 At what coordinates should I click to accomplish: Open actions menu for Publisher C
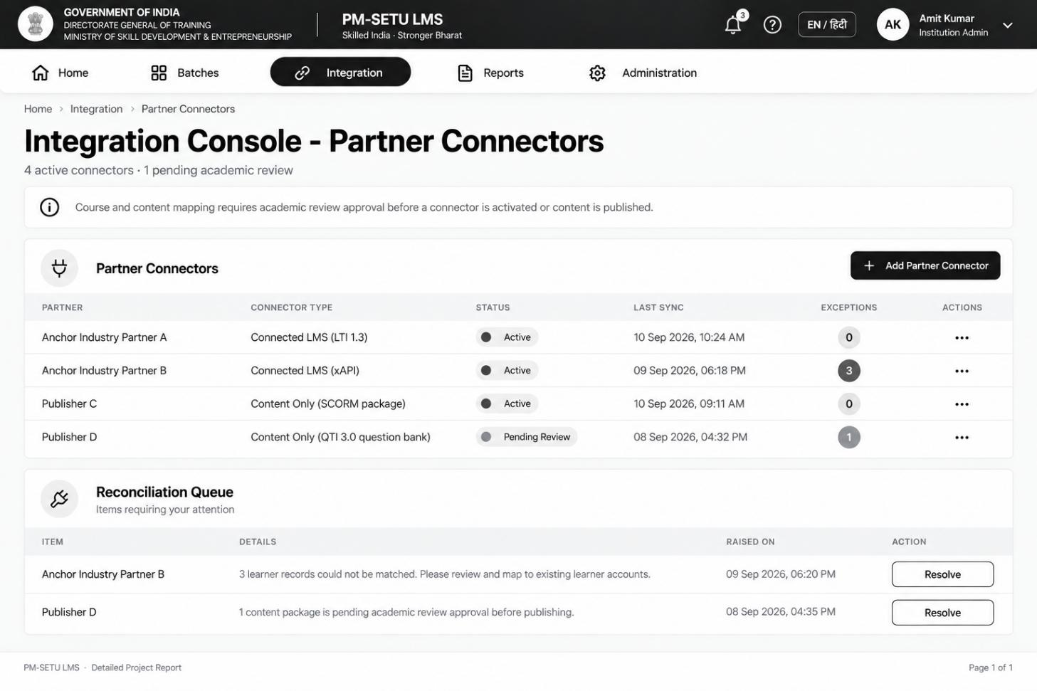[x=962, y=403]
